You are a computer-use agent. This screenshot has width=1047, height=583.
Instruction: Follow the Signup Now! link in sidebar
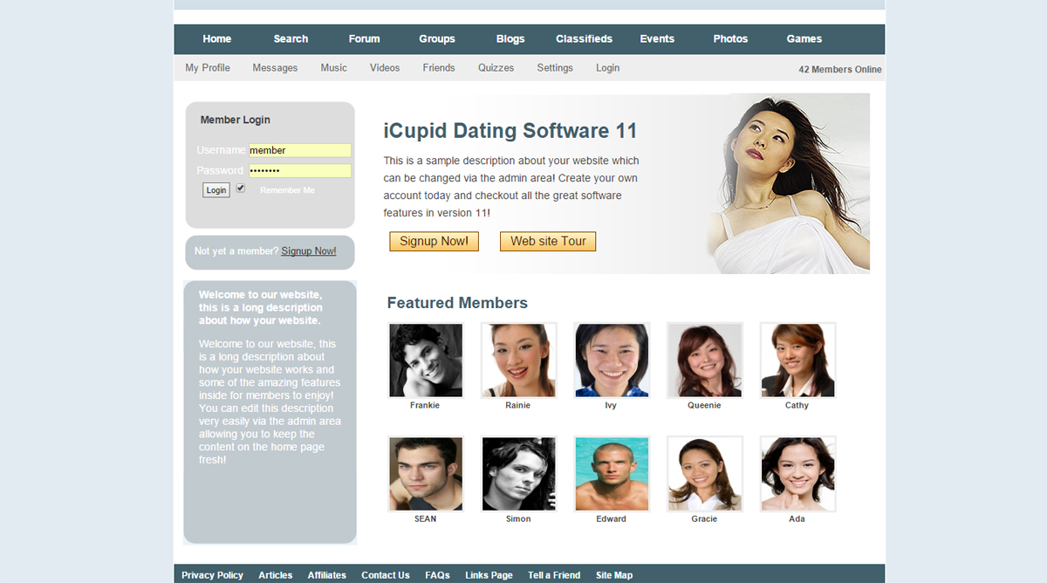point(309,251)
